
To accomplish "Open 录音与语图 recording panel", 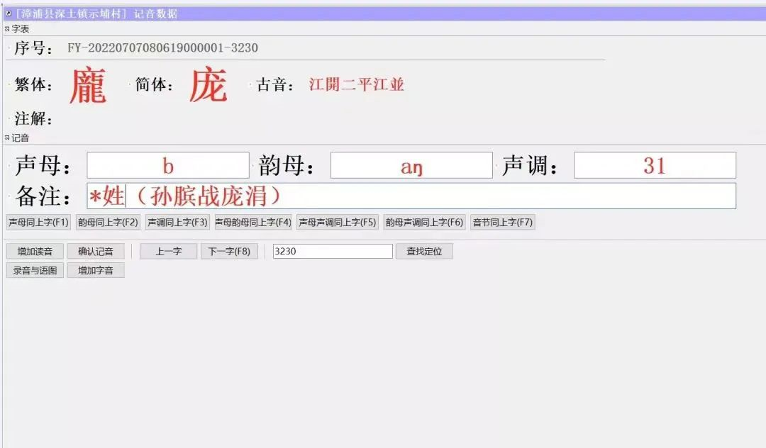I will [35, 270].
